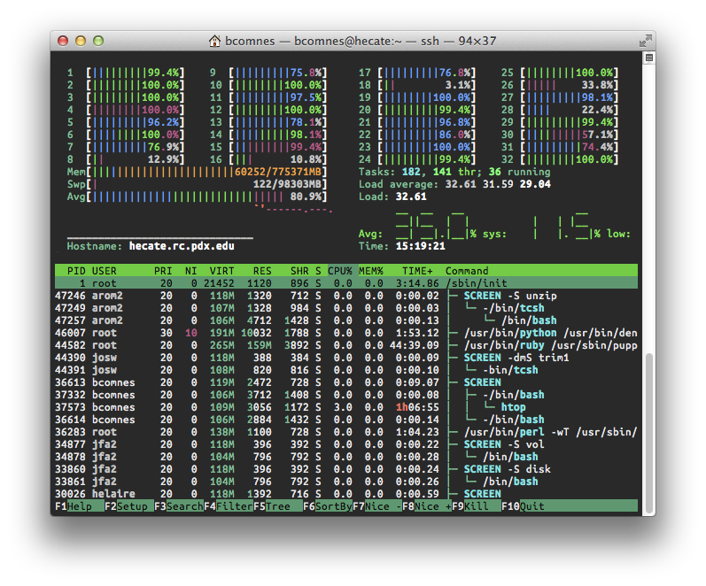The image size is (706, 586).
Task: Click the Tasks count line
Action: tap(454, 172)
